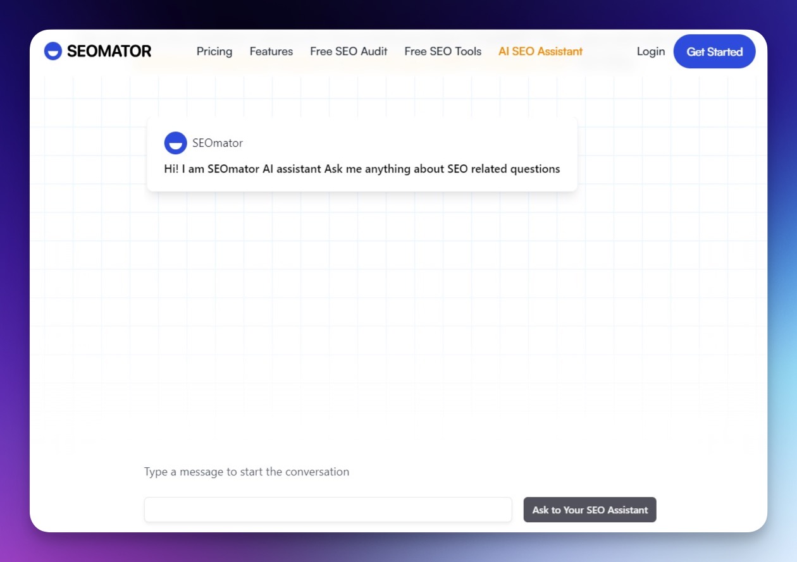Select the blue smiley logo mark top left
Screen dimensions: 797x562
coord(53,51)
